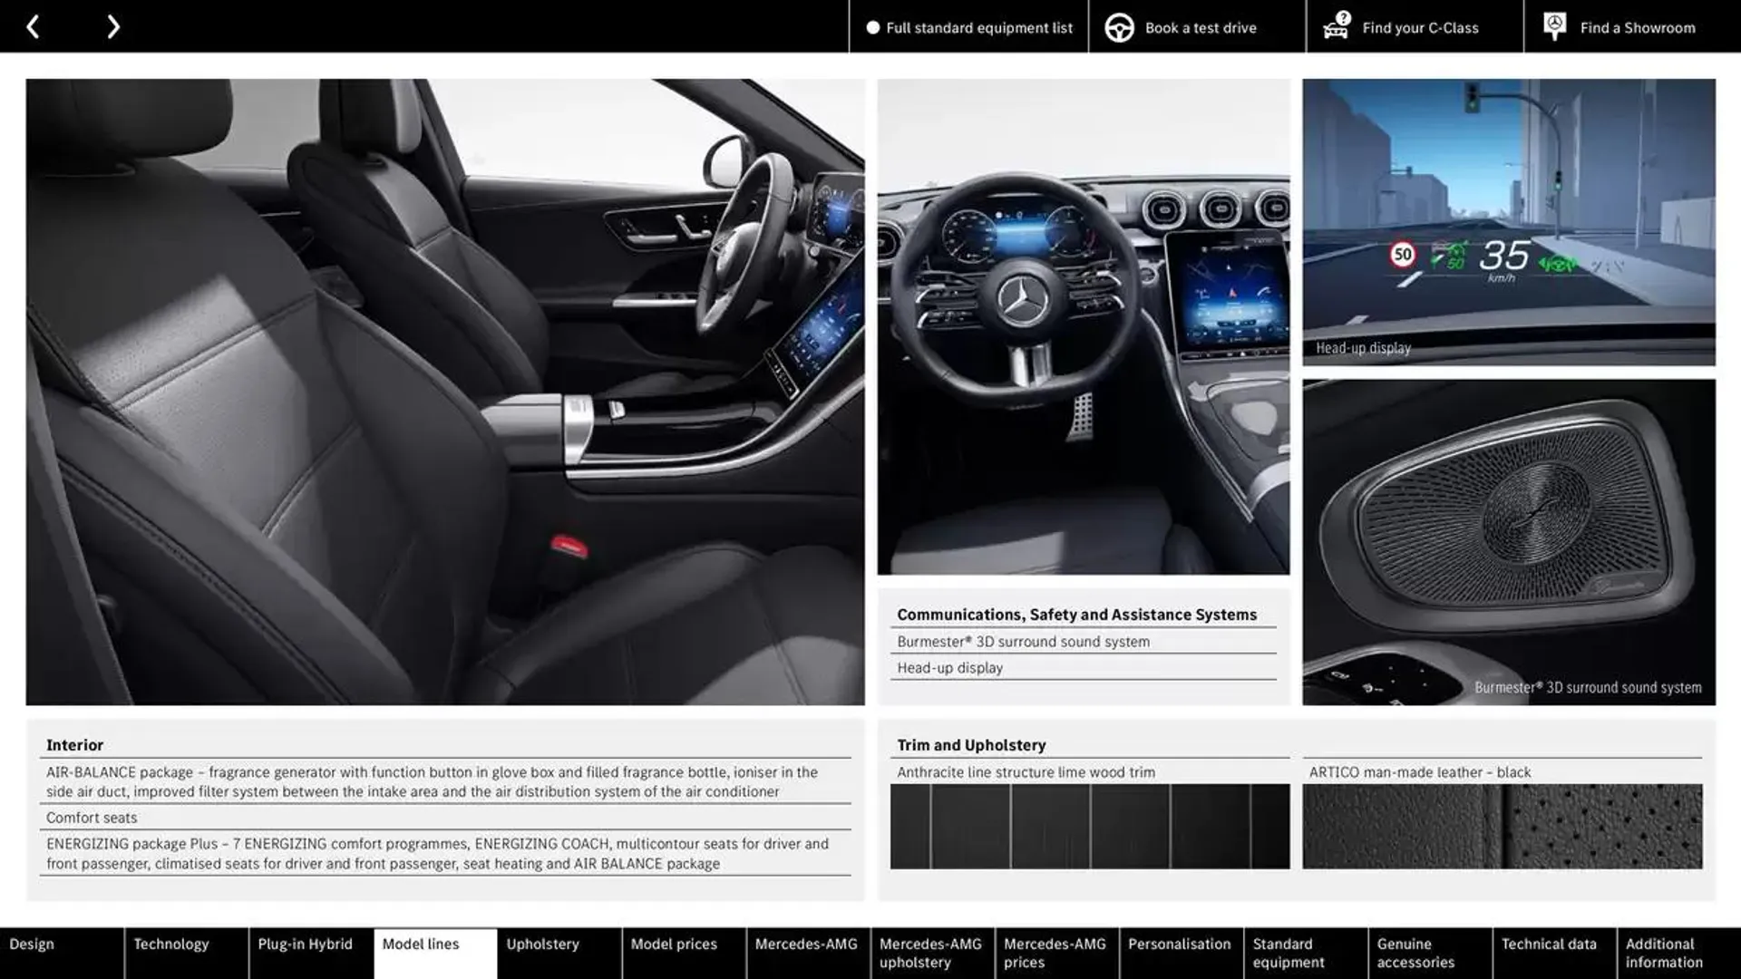Click the steering wheel icon for test drive
Viewport: 1741px width, 979px height.
click(1117, 25)
